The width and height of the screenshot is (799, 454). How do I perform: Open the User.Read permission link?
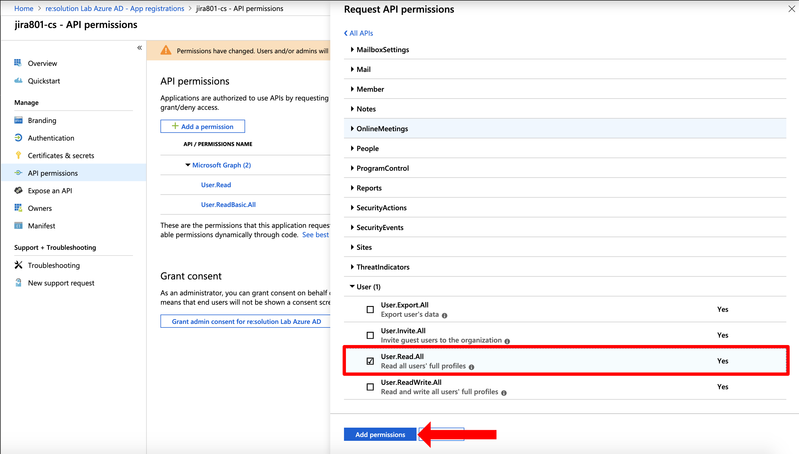[216, 185]
